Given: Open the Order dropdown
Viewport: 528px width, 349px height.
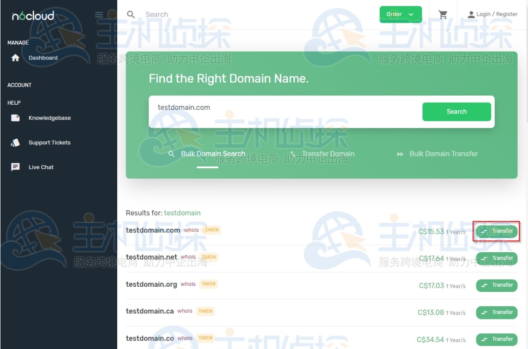Looking at the screenshot, I should coord(400,14).
